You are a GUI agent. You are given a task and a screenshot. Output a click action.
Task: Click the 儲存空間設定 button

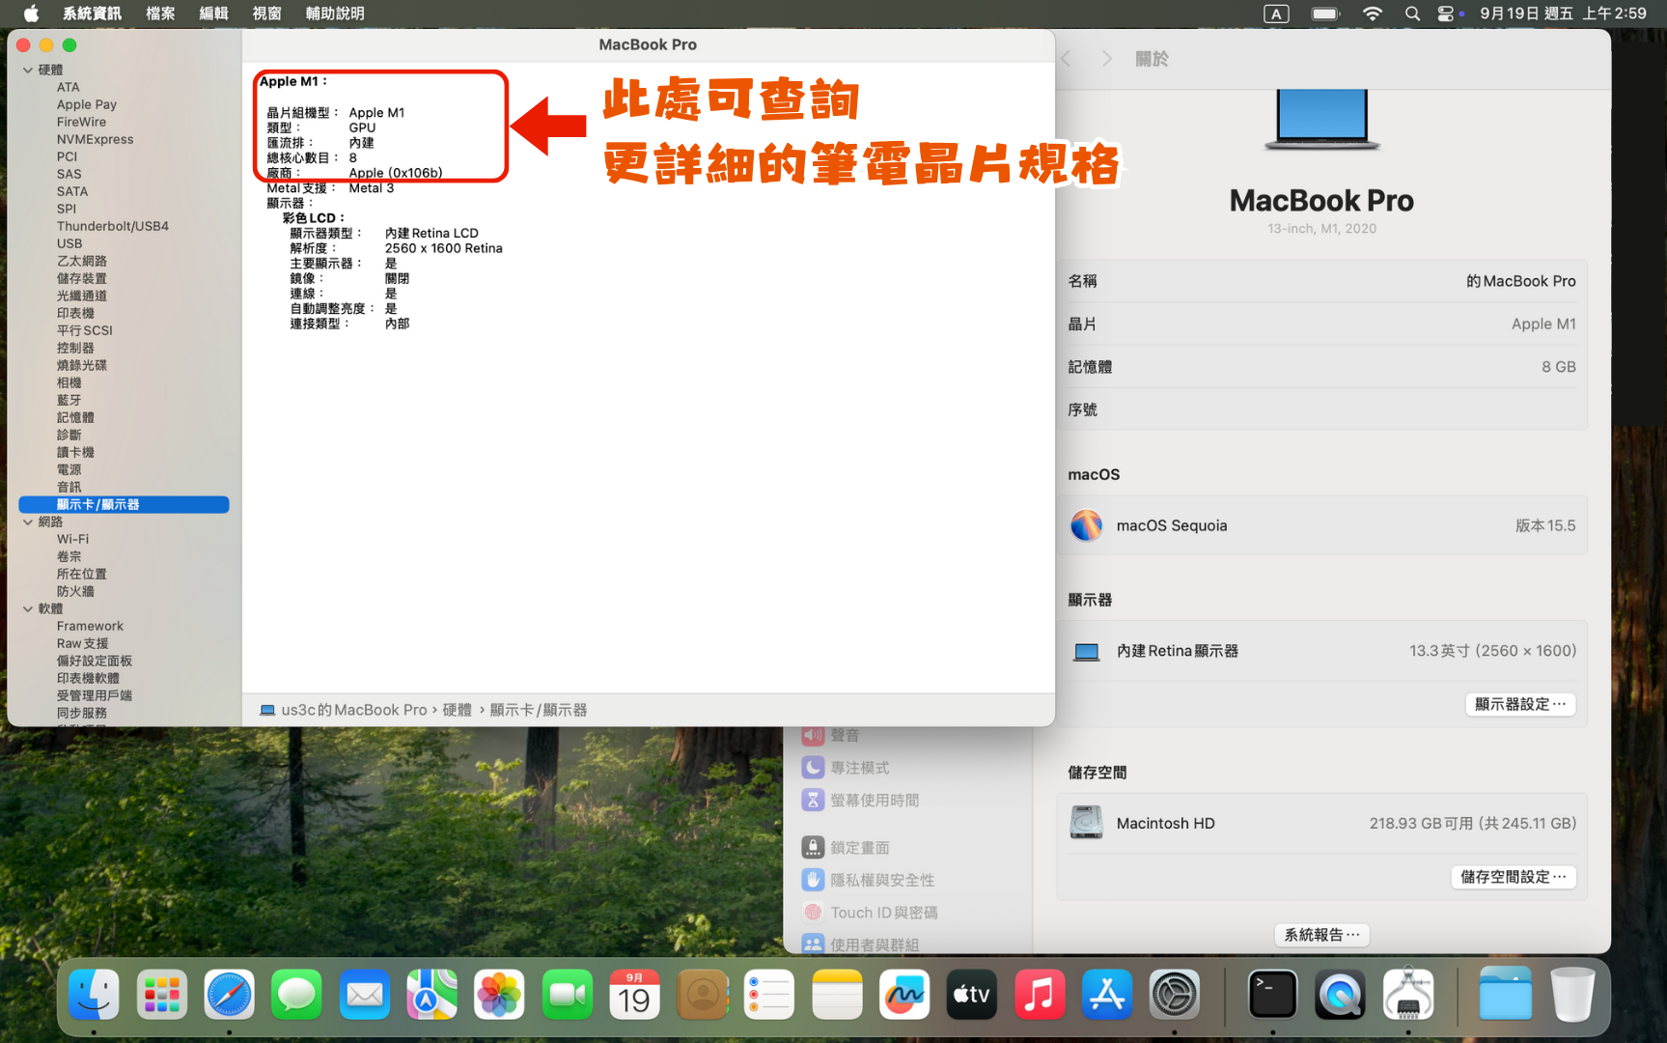tap(1513, 877)
